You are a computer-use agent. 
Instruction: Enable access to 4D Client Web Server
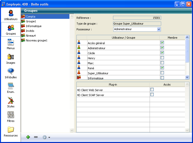point(152,90)
